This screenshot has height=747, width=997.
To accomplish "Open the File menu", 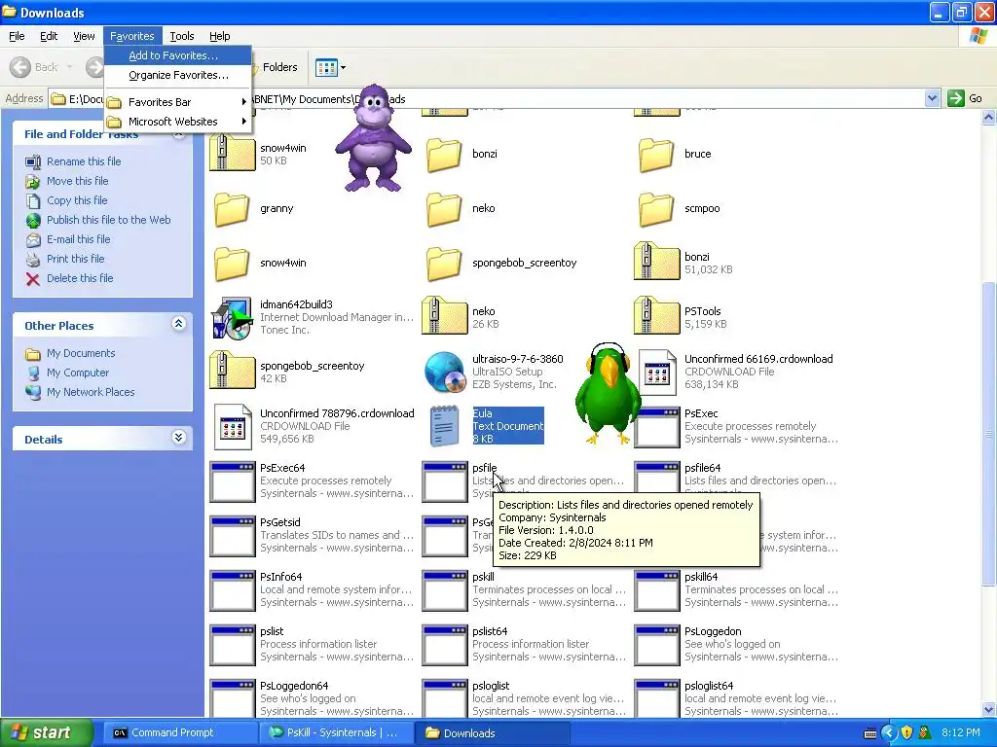I will [17, 36].
